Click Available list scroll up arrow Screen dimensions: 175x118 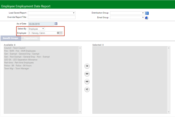pos(80,48)
